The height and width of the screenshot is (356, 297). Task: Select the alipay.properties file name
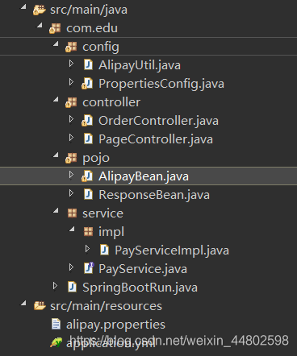point(115,325)
